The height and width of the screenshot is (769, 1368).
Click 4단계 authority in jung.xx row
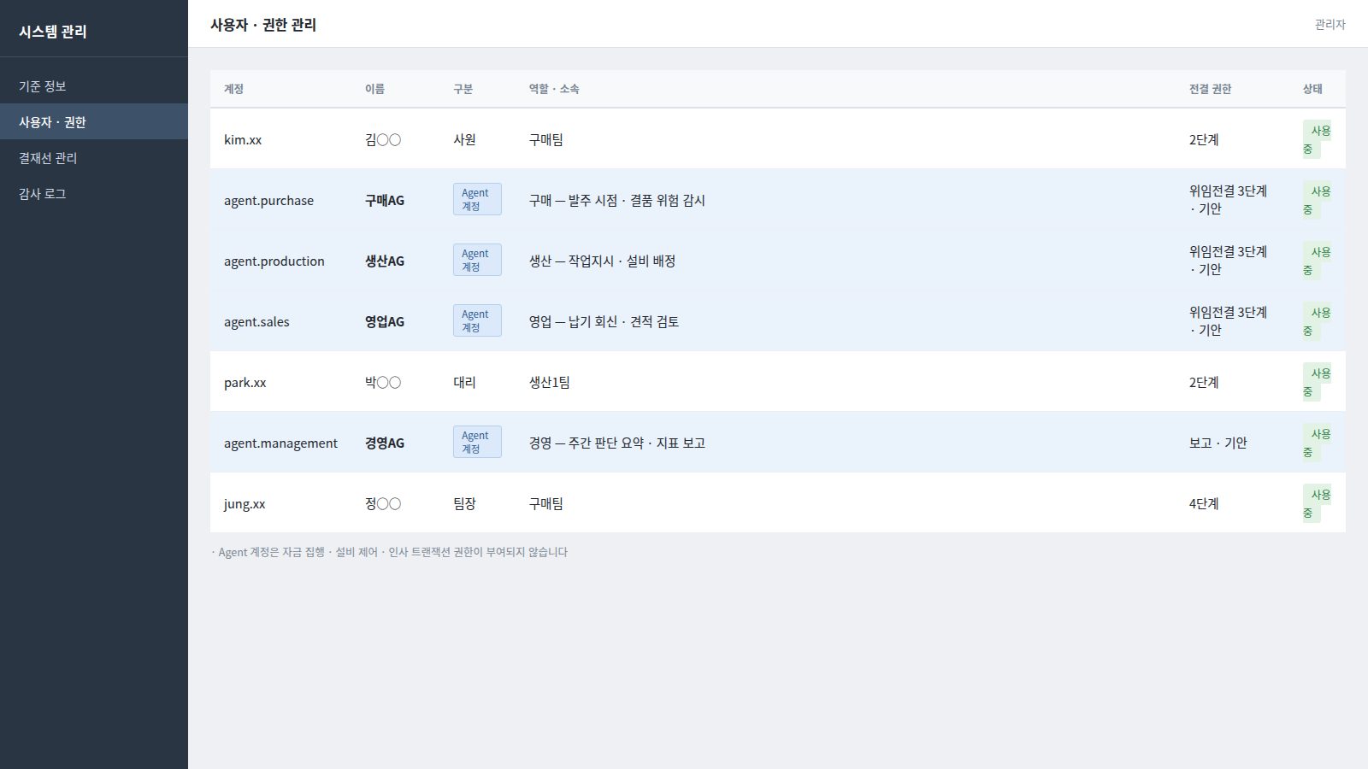[1204, 503]
